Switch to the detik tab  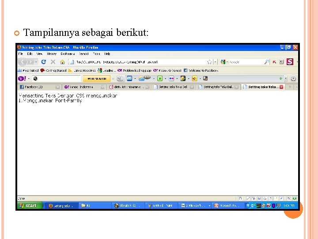(129, 87)
